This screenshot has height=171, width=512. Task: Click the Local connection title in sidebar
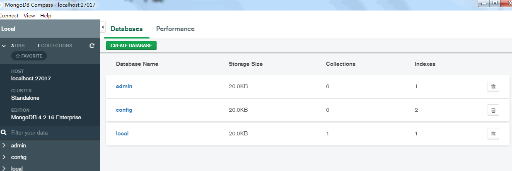[8, 29]
